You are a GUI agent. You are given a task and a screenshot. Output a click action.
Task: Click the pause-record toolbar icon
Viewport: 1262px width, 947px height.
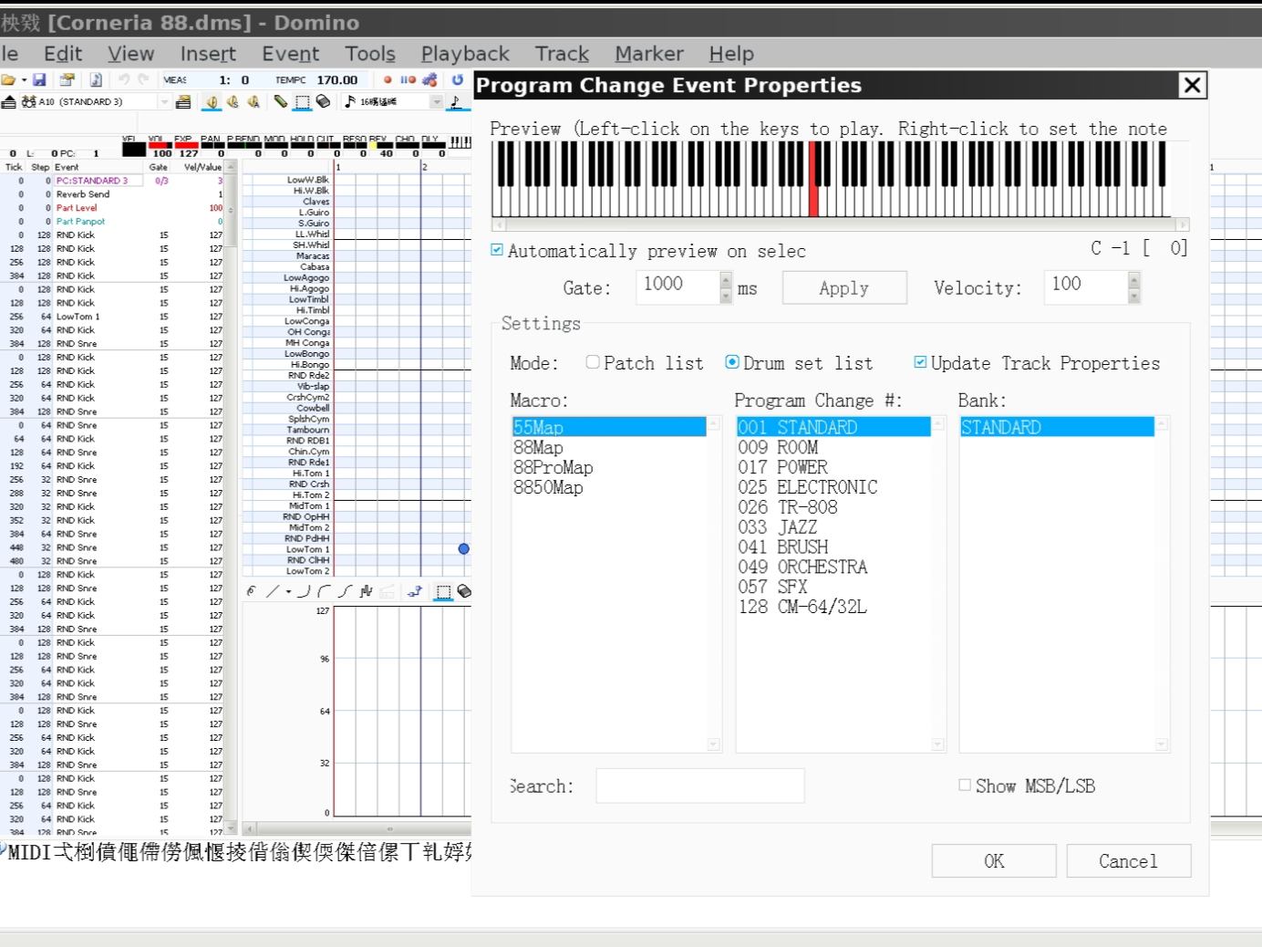(408, 80)
